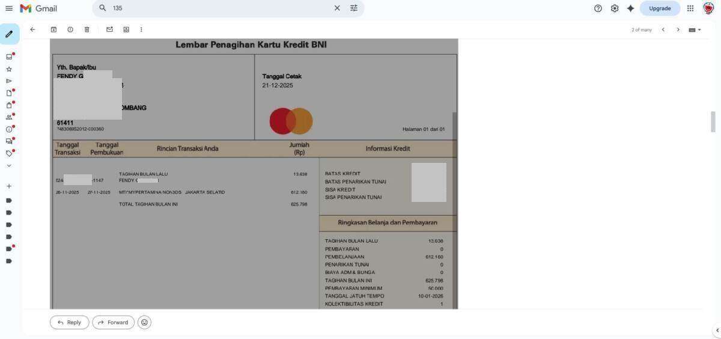Expand the More chevron in sidebar
This screenshot has width=721, height=339.
point(9,165)
